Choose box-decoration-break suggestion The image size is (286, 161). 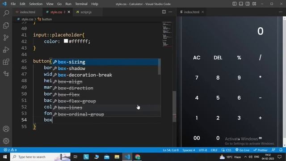(105, 75)
